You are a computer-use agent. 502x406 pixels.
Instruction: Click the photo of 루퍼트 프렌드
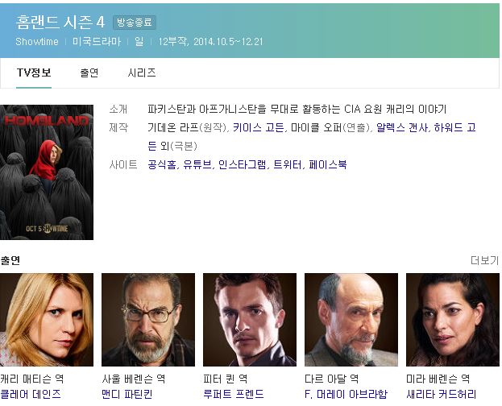tap(250, 320)
